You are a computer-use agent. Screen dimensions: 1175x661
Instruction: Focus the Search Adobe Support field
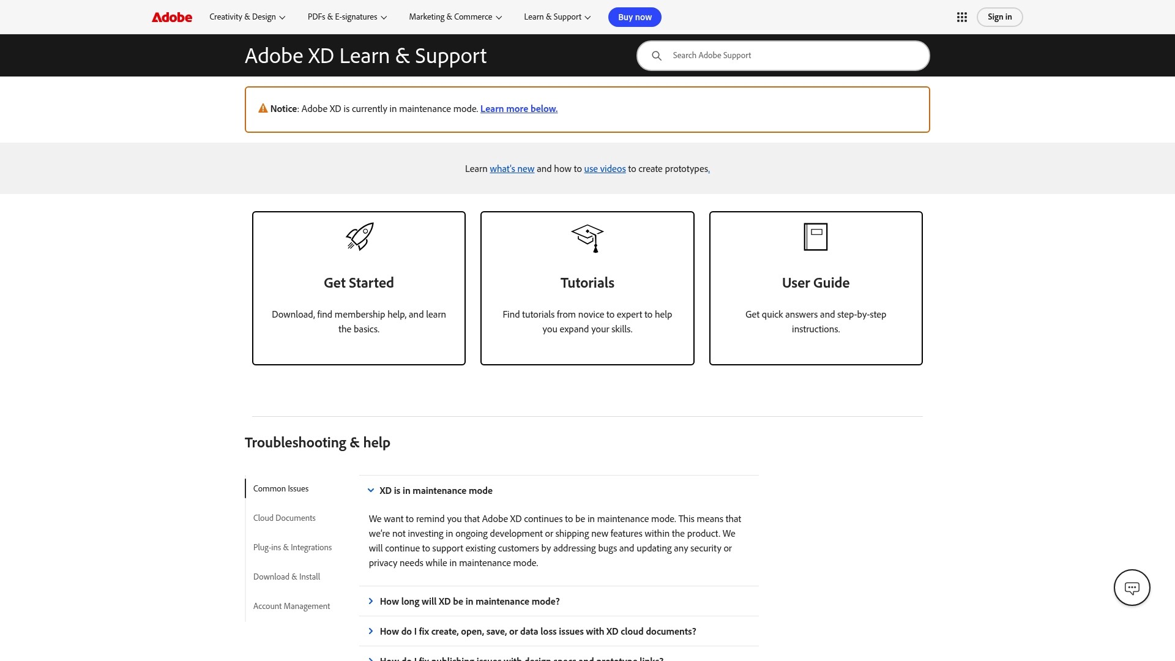(783, 56)
